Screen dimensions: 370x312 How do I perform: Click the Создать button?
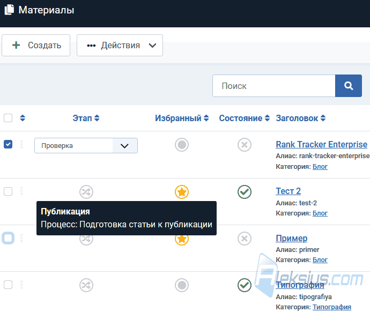(36, 45)
